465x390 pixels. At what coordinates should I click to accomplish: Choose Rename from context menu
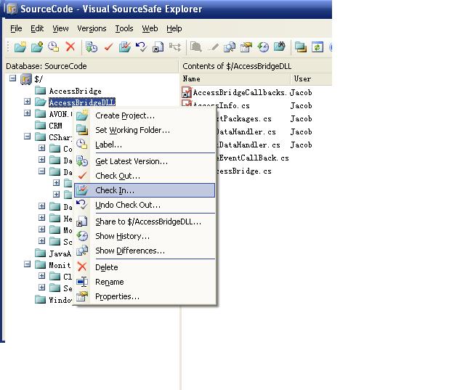[x=145, y=282]
